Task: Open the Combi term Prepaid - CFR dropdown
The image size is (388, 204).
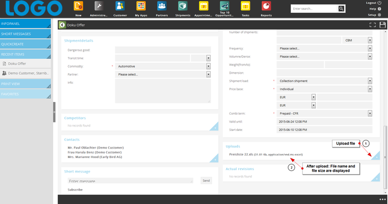Action: 370,114
